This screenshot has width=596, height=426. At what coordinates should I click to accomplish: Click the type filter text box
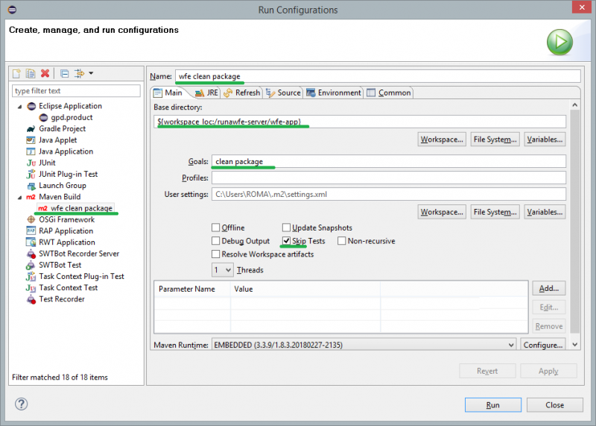[76, 90]
